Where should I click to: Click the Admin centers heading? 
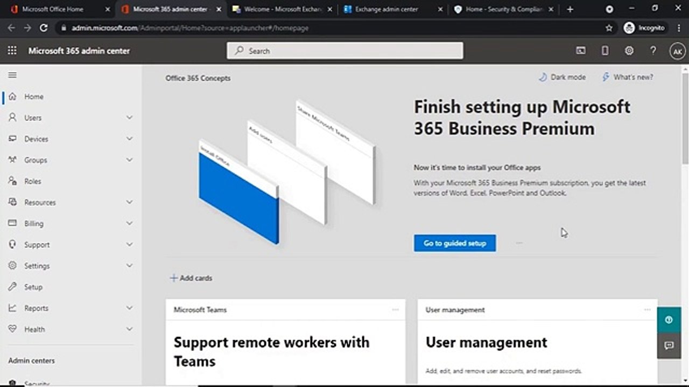click(x=32, y=361)
